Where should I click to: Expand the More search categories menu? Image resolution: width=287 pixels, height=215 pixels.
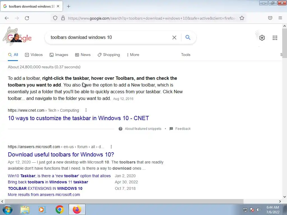coord(133,55)
